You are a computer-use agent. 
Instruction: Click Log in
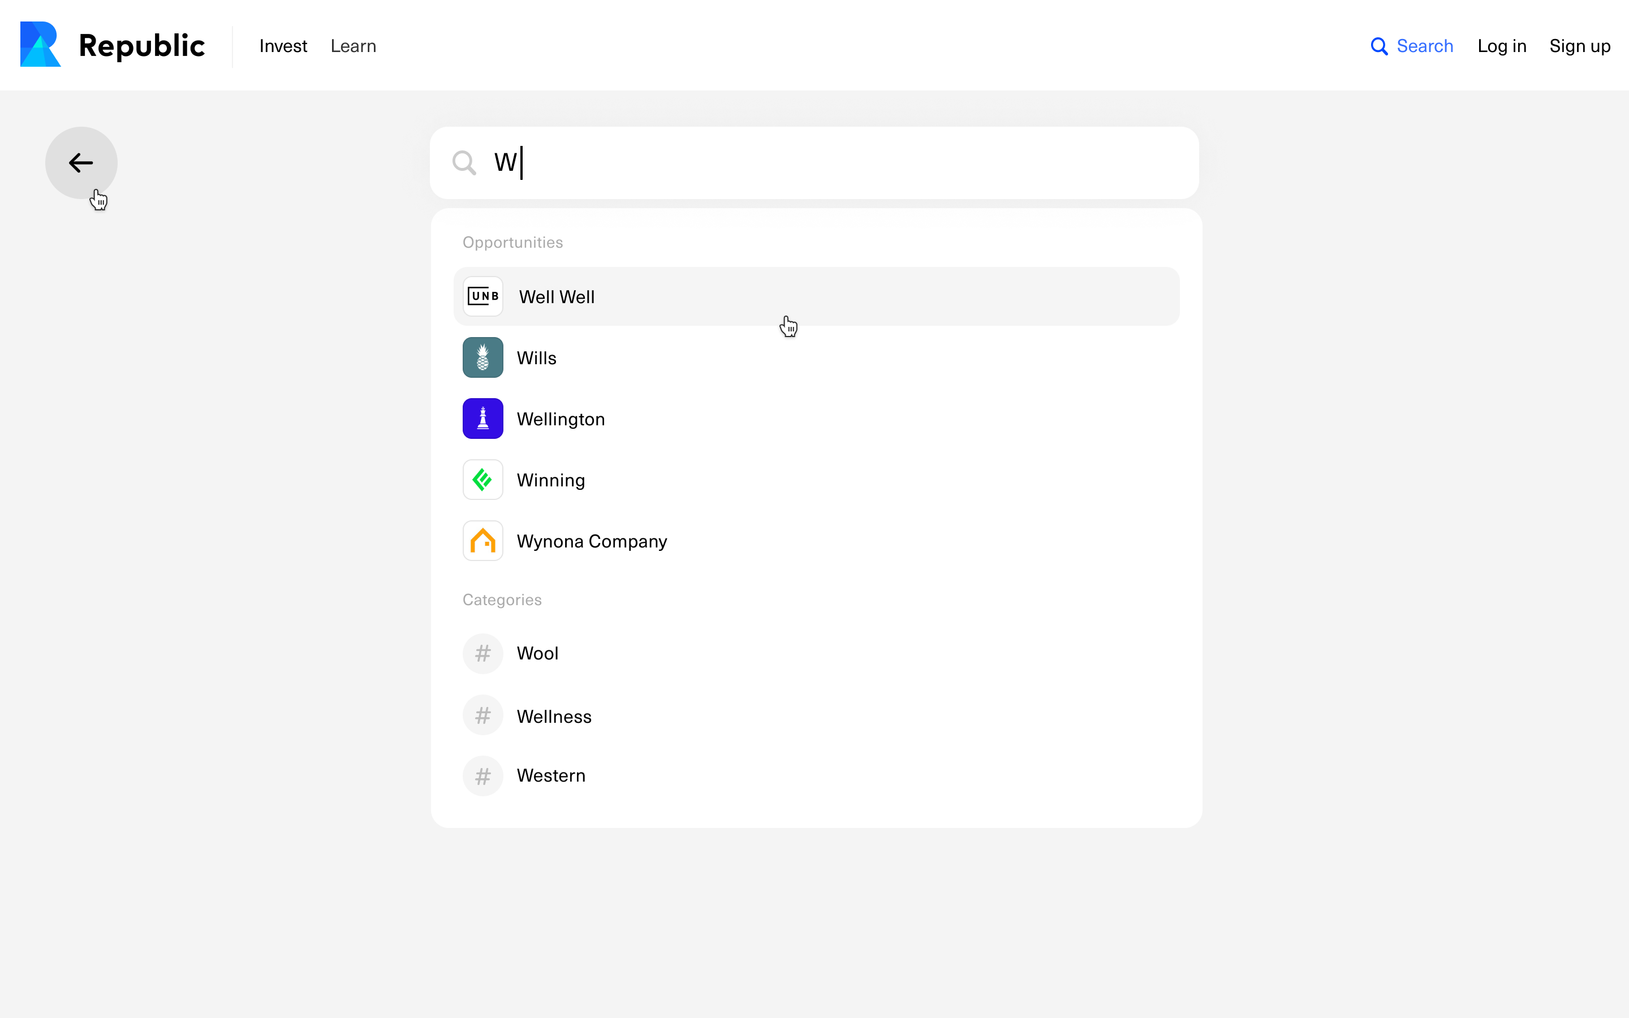pos(1502,46)
